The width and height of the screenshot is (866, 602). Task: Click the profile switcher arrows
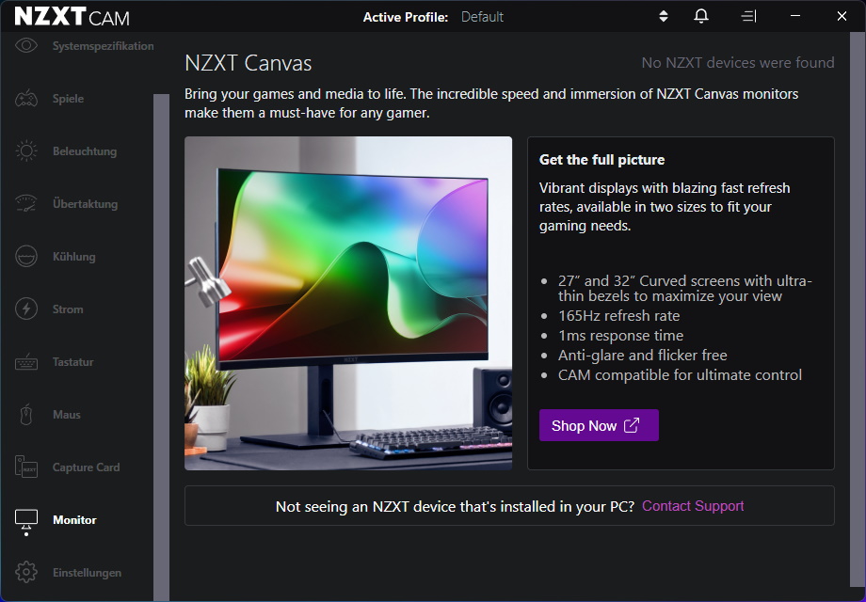(x=663, y=16)
